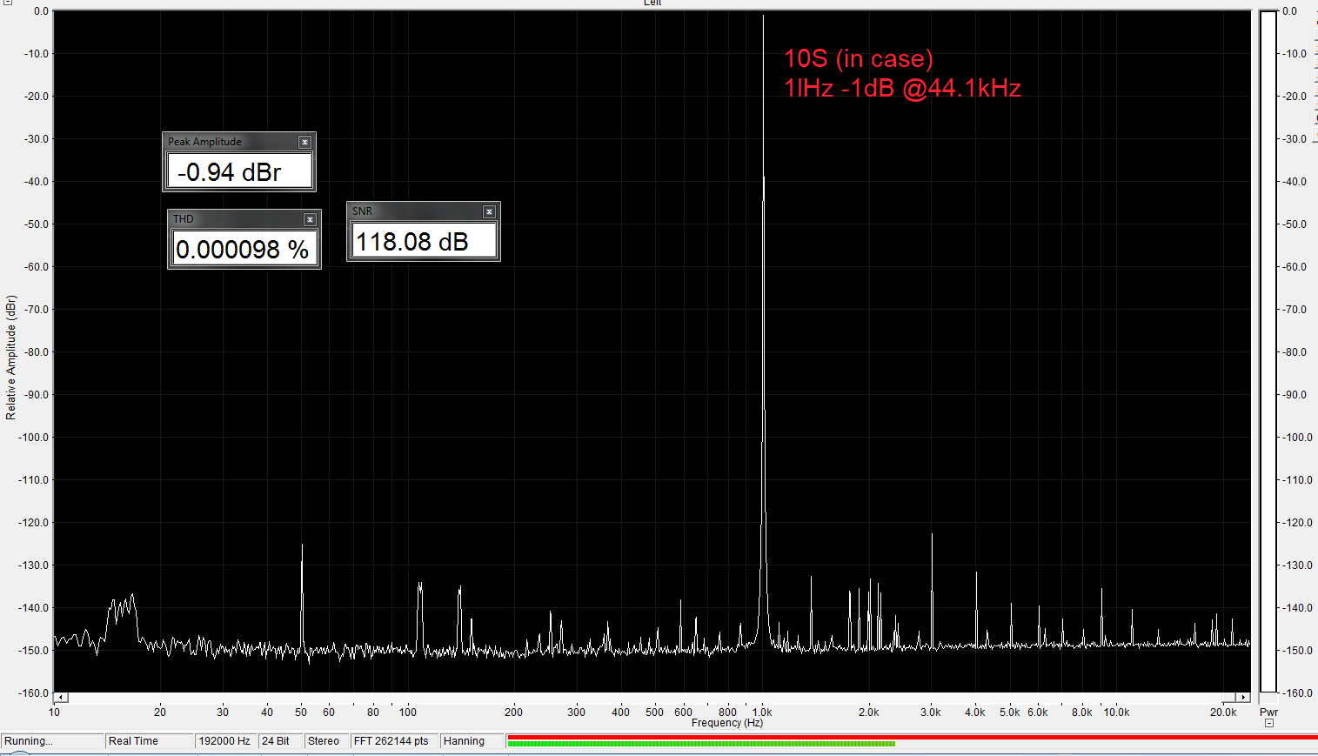1318x756 pixels.
Task: Click the frequency axis scroll-left arrow
Action: tap(60, 698)
